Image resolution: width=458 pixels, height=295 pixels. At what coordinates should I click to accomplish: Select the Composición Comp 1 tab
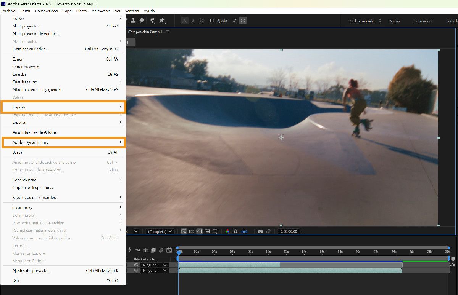click(145, 32)
